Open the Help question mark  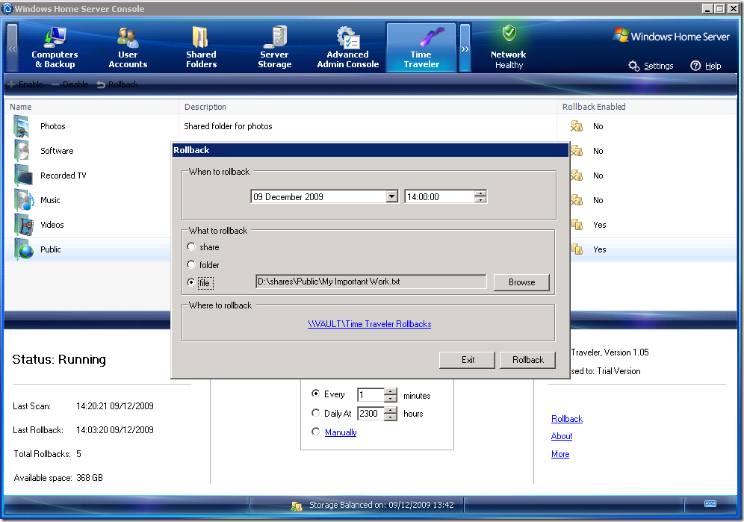[695, 66]
